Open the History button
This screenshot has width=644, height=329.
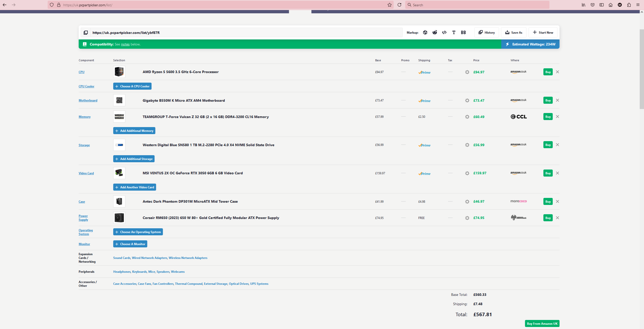(487, 32)
